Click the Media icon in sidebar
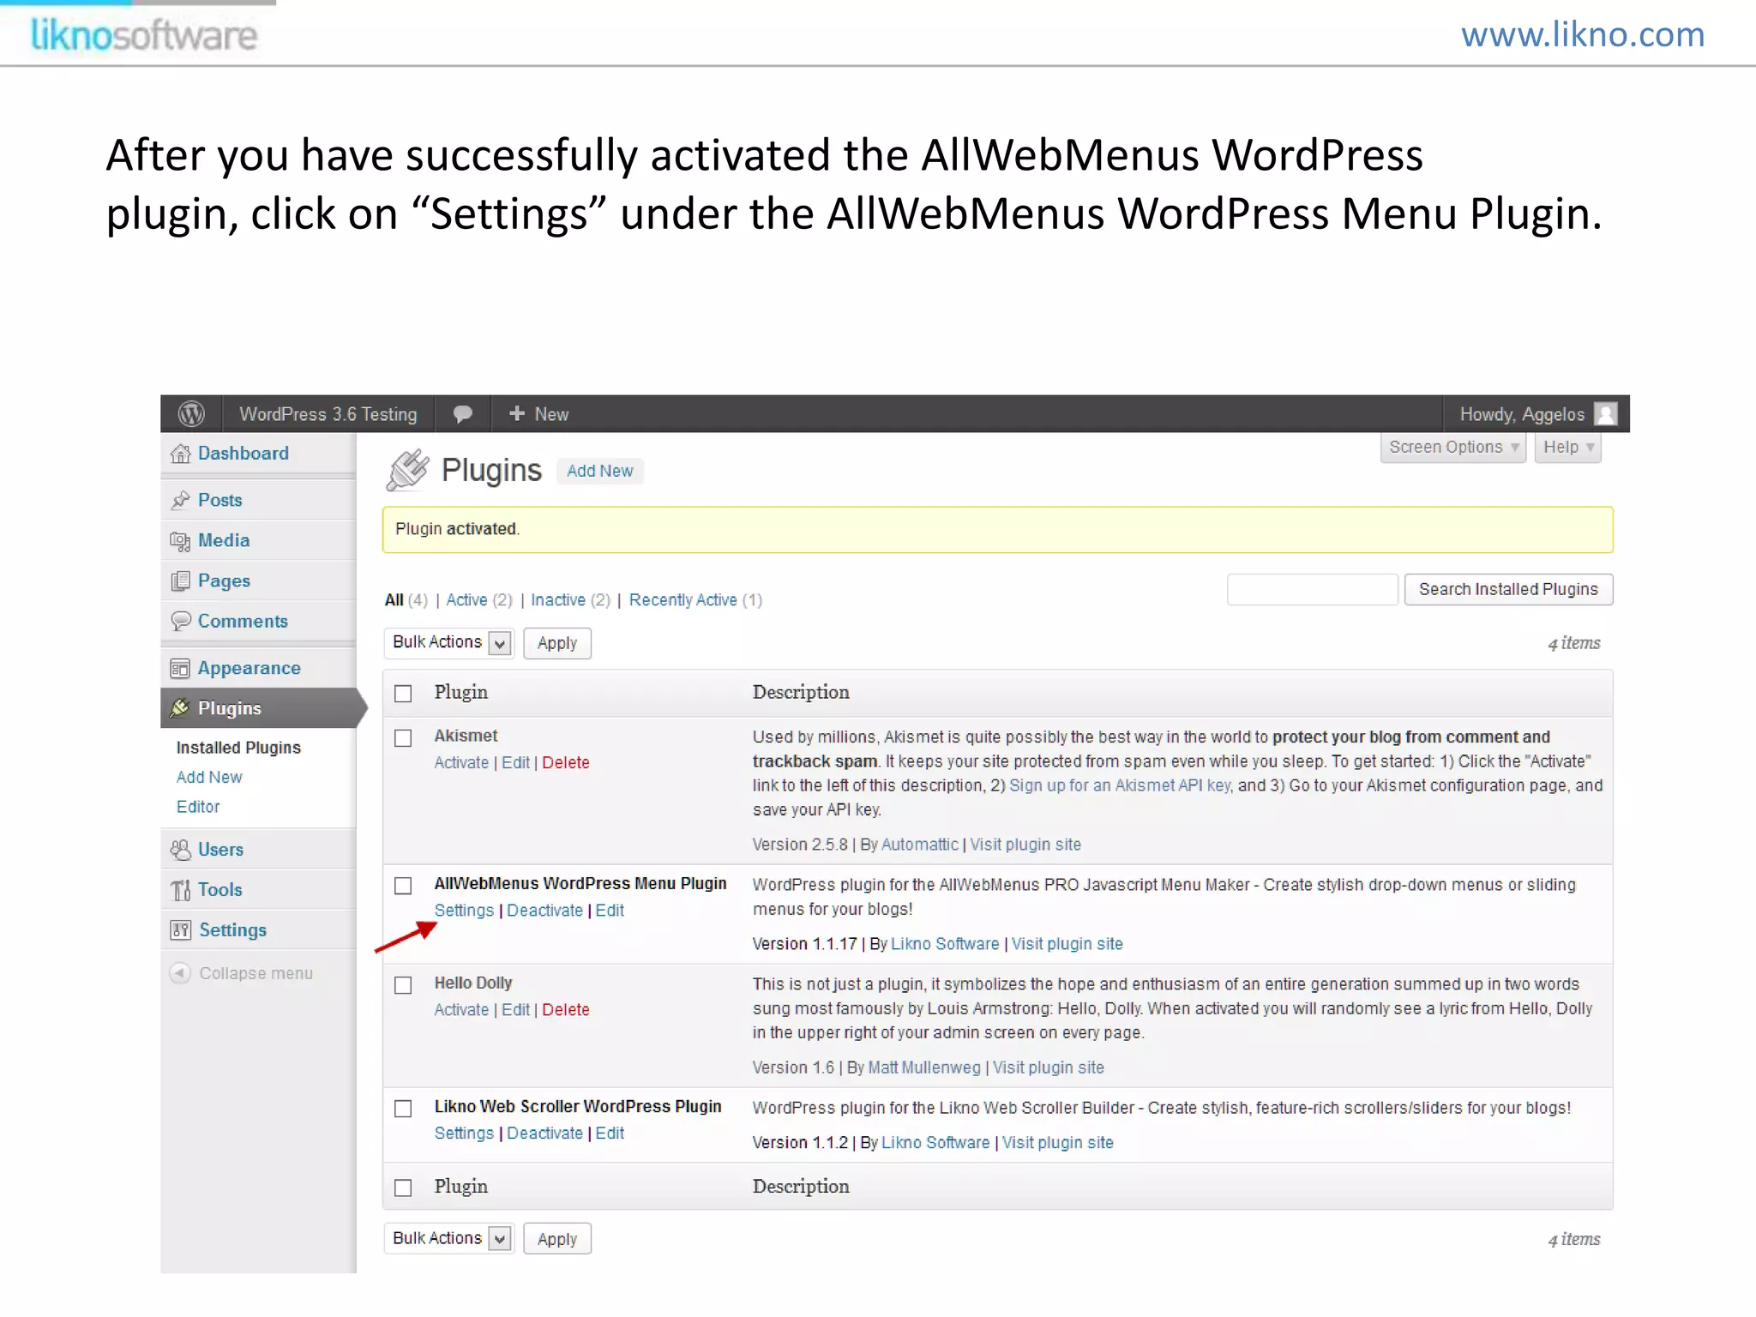The image size is (1756, 1317). tap(180, 541)
